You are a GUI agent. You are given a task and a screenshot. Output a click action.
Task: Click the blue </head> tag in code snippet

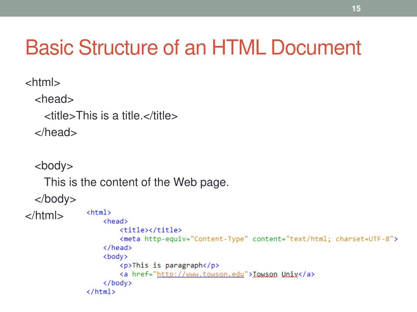[x=117, y=248]
